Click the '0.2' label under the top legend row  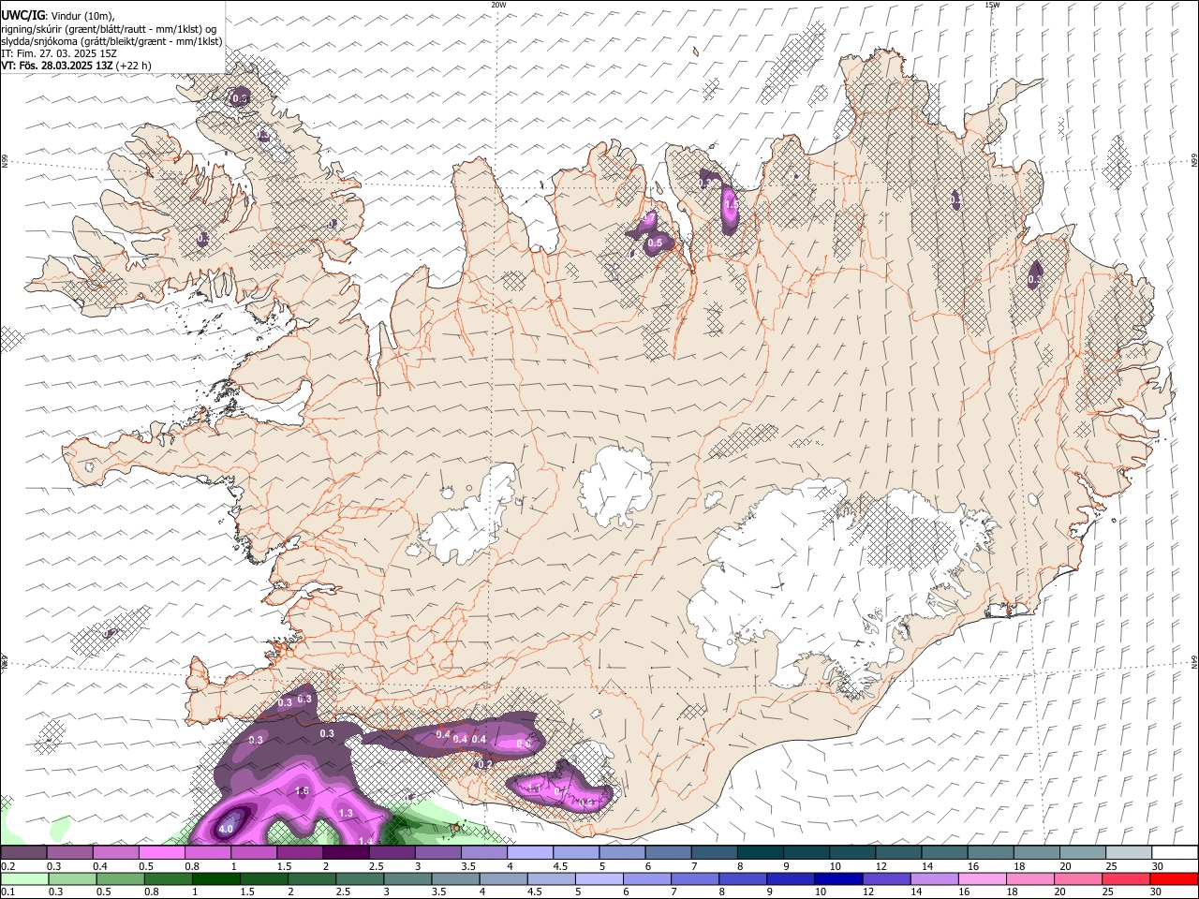pos(7,866)
